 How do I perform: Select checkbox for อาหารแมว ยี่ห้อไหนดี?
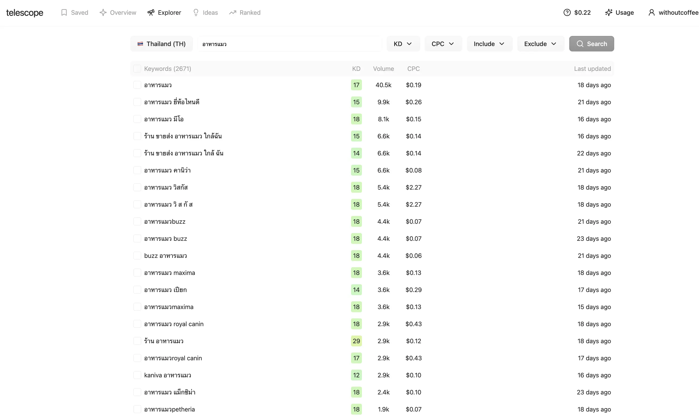point(137,102)
